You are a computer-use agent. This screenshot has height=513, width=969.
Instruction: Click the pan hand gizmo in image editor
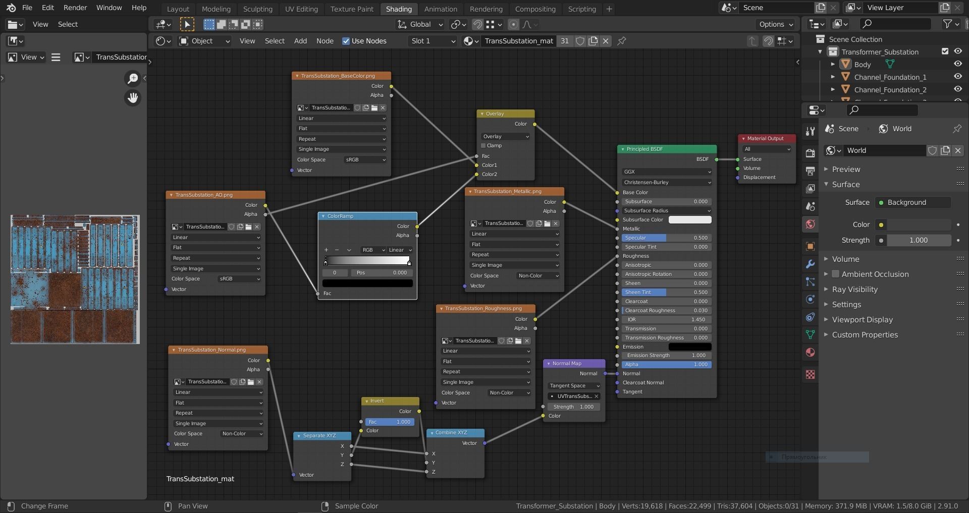tap(133, 97)
